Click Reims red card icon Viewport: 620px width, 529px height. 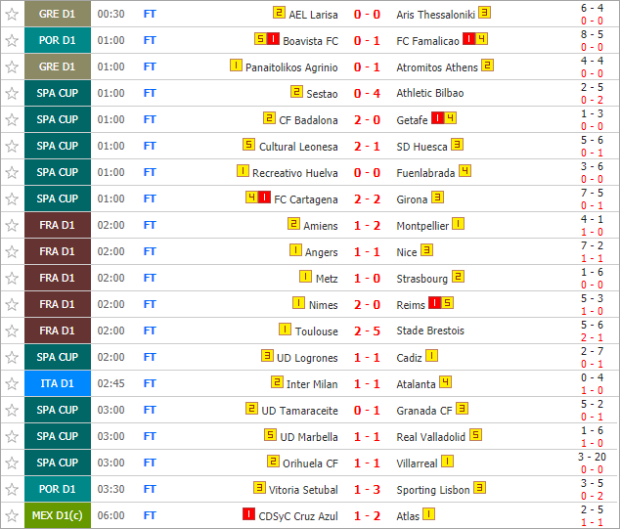[x=434, y=303]
